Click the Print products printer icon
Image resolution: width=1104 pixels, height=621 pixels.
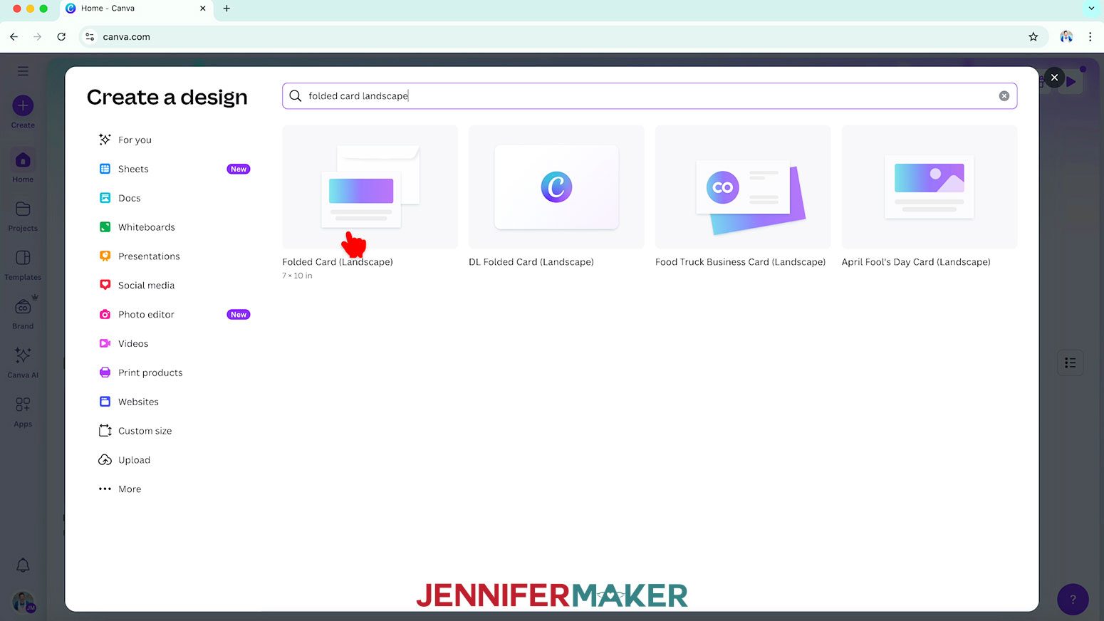coord(105,373)
